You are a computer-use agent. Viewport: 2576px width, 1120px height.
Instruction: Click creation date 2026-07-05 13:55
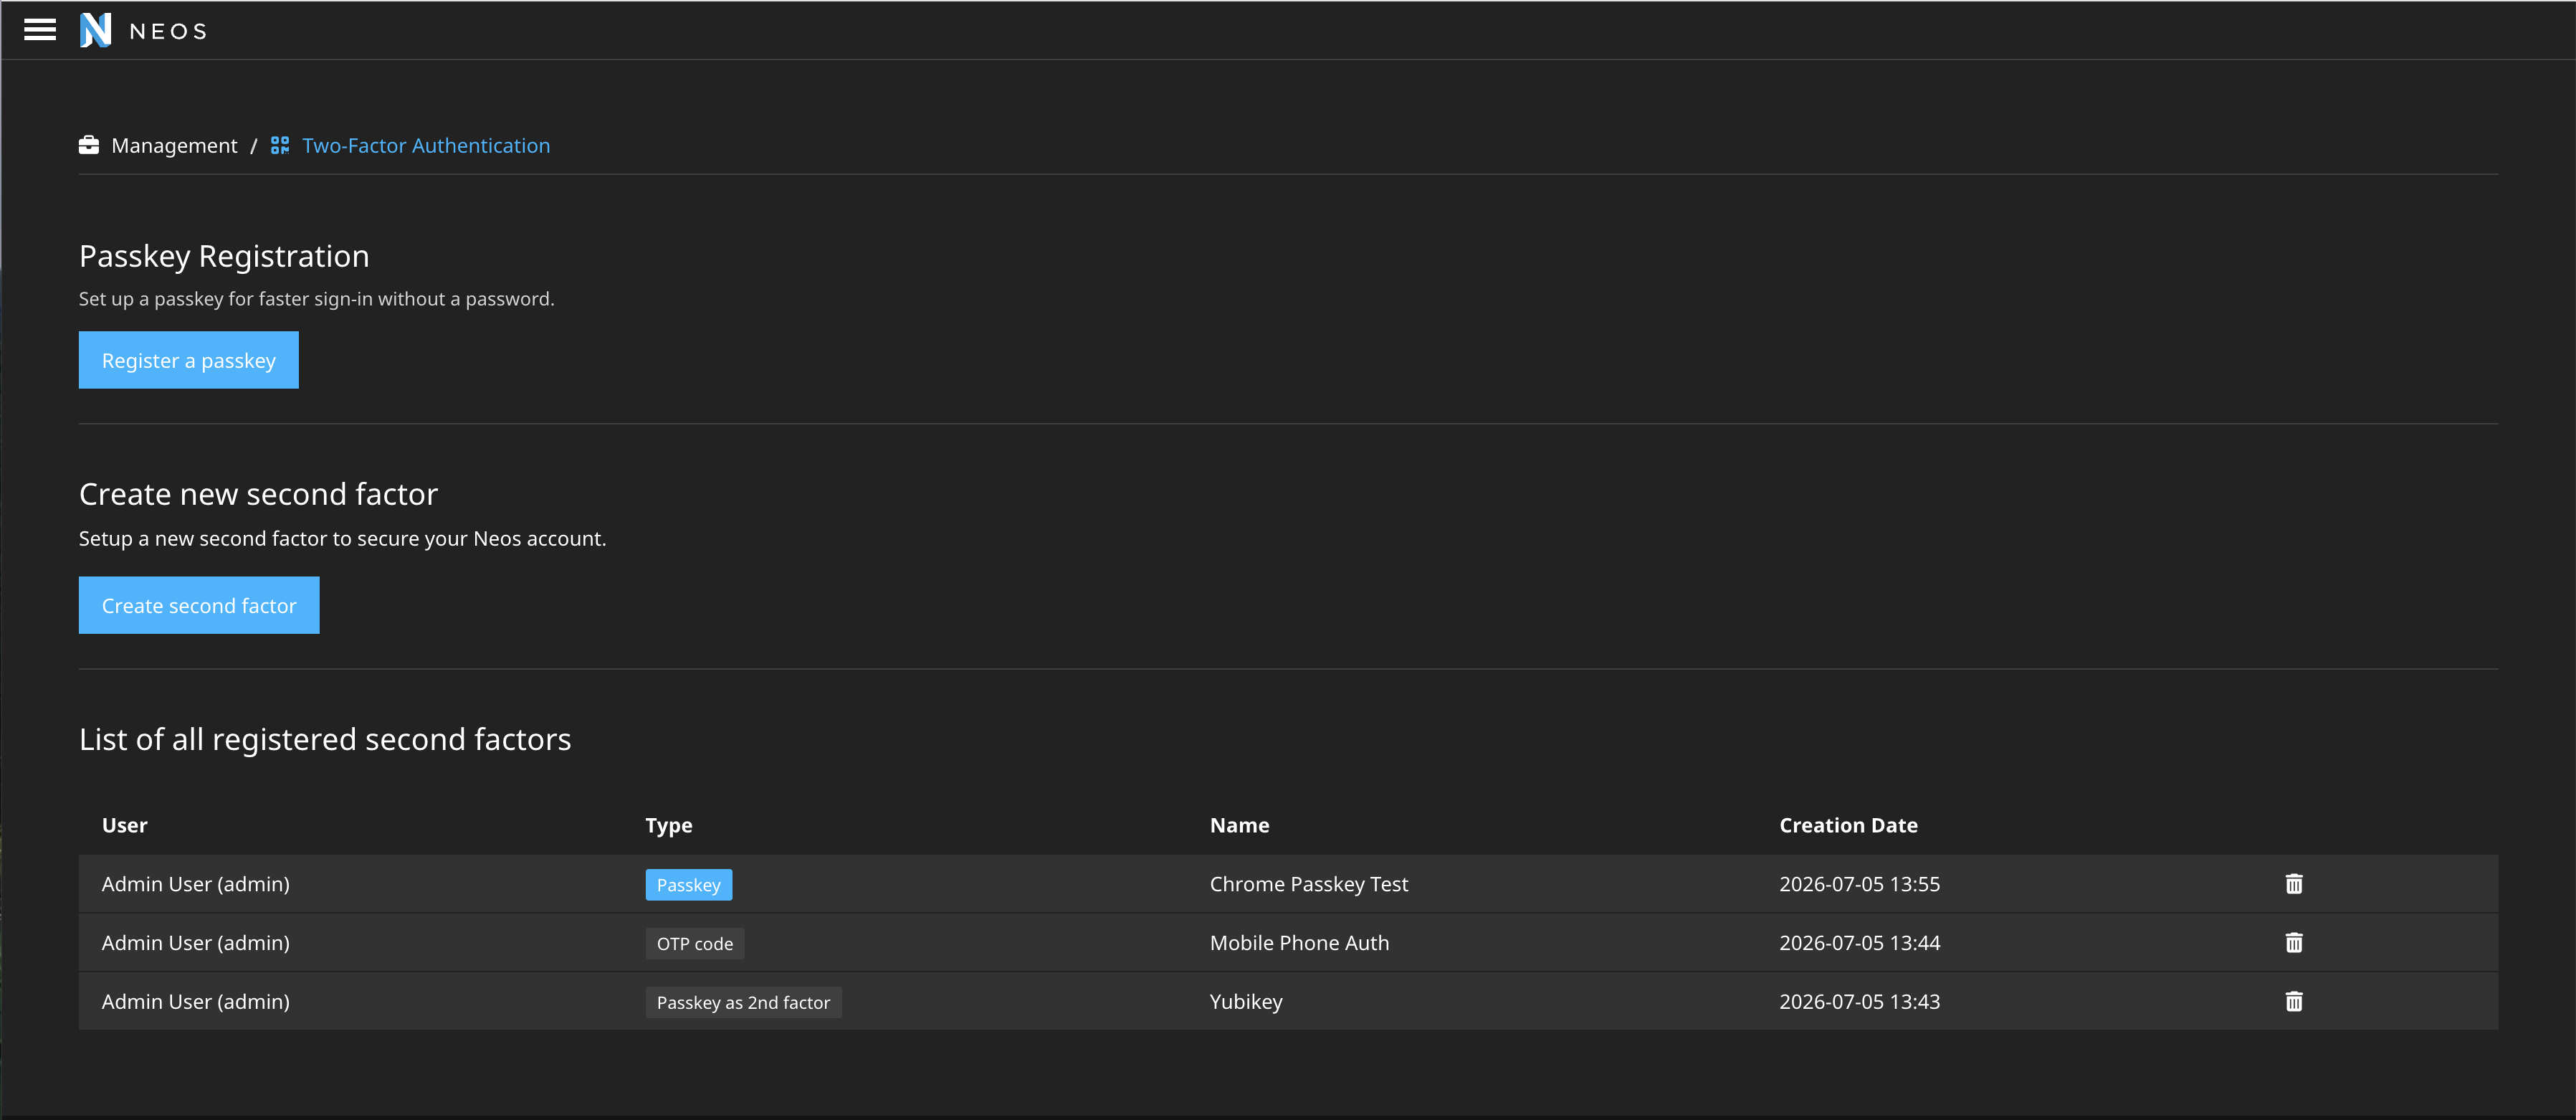(1859, 884)
